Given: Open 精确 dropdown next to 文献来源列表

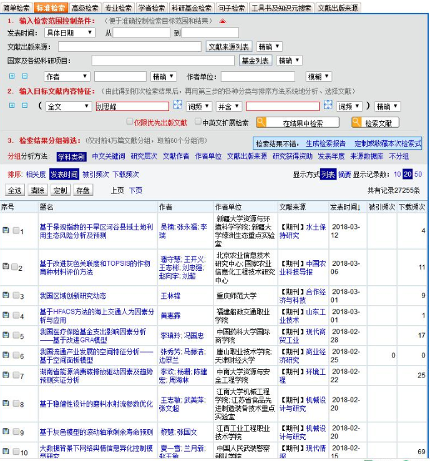Looking at the screenshot, I should tap(270, 46).
